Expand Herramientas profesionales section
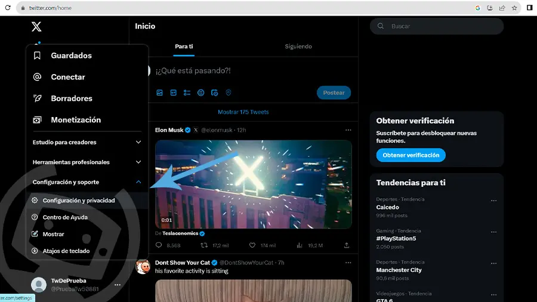 [x=87, y=162]
